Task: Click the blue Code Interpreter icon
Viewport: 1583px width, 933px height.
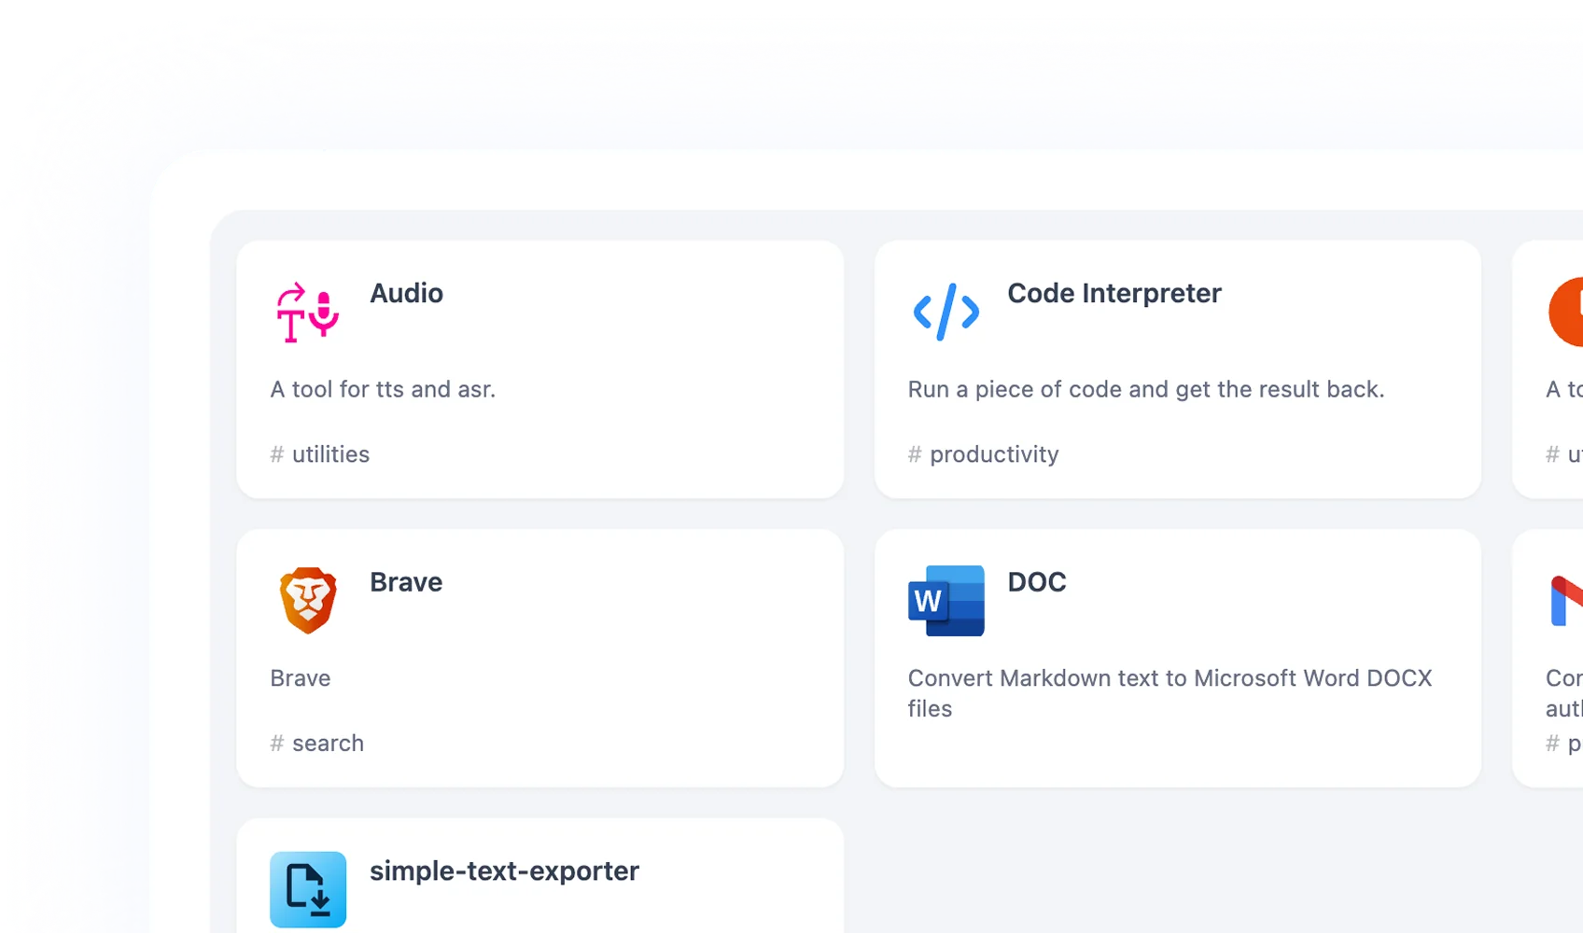Action: (x=946, y=313)
